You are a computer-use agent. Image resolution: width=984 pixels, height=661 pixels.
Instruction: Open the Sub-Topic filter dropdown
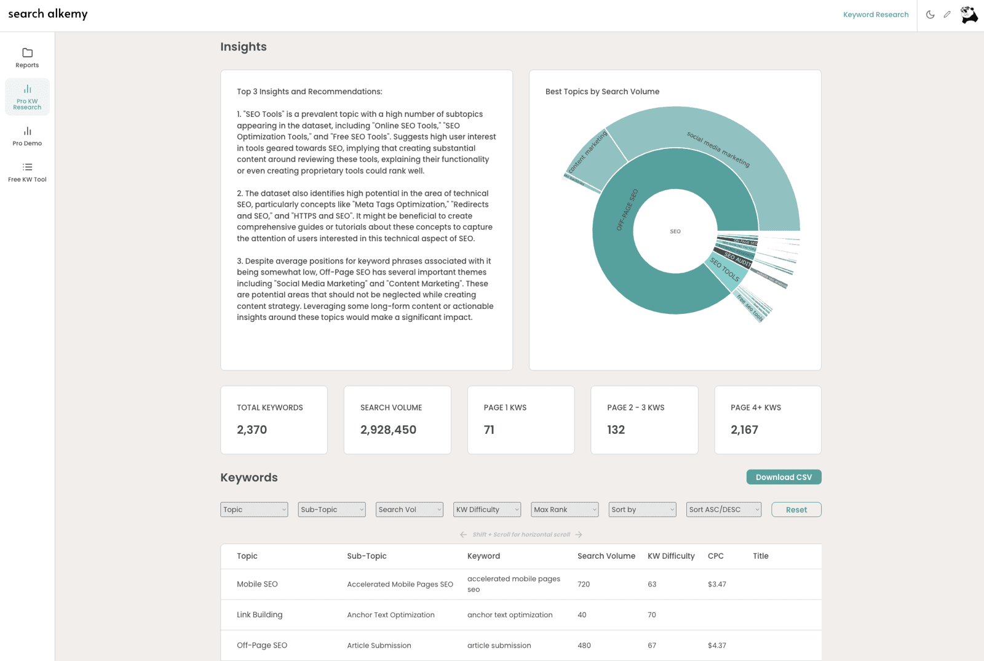coord(331,510)
